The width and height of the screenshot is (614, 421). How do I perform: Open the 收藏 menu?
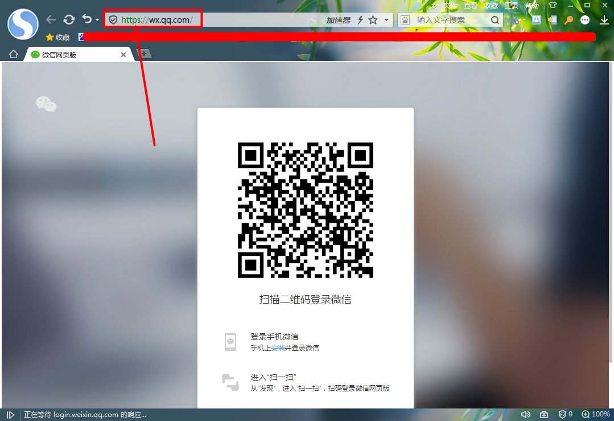491,6
